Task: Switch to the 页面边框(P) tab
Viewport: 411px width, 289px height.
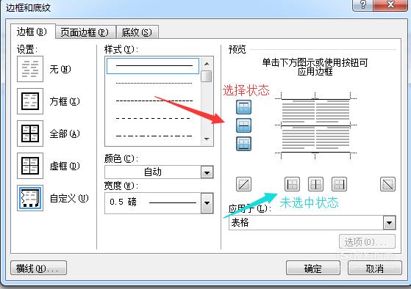Action: [x=85, y=32]
